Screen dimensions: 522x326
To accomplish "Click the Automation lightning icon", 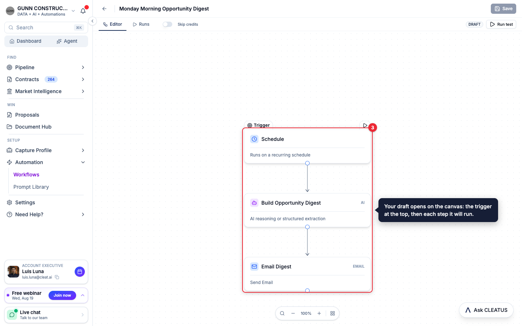I will pos(9,162).
